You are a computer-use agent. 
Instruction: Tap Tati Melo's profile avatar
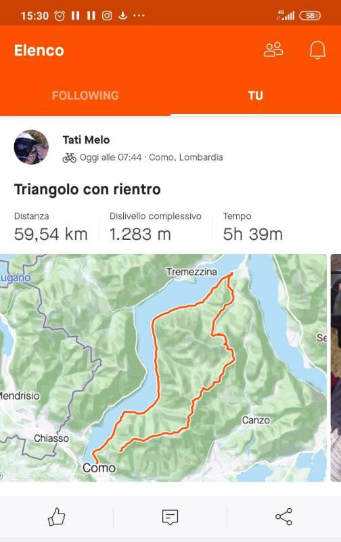pos(31,147)
